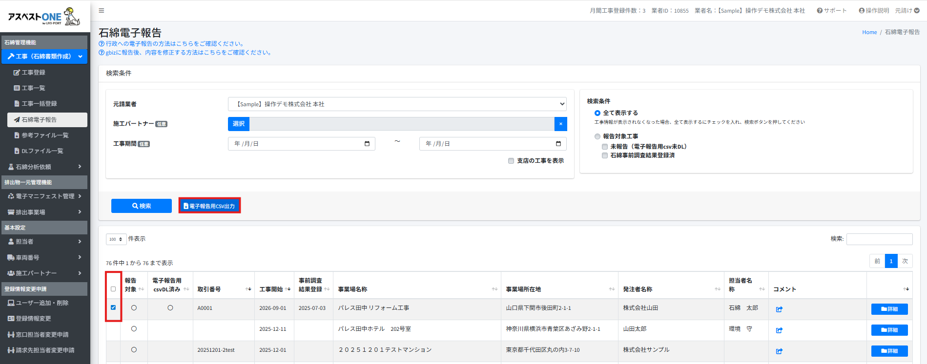
Task: Open the 元請業者 dropdown
Action: click(397, 104)
